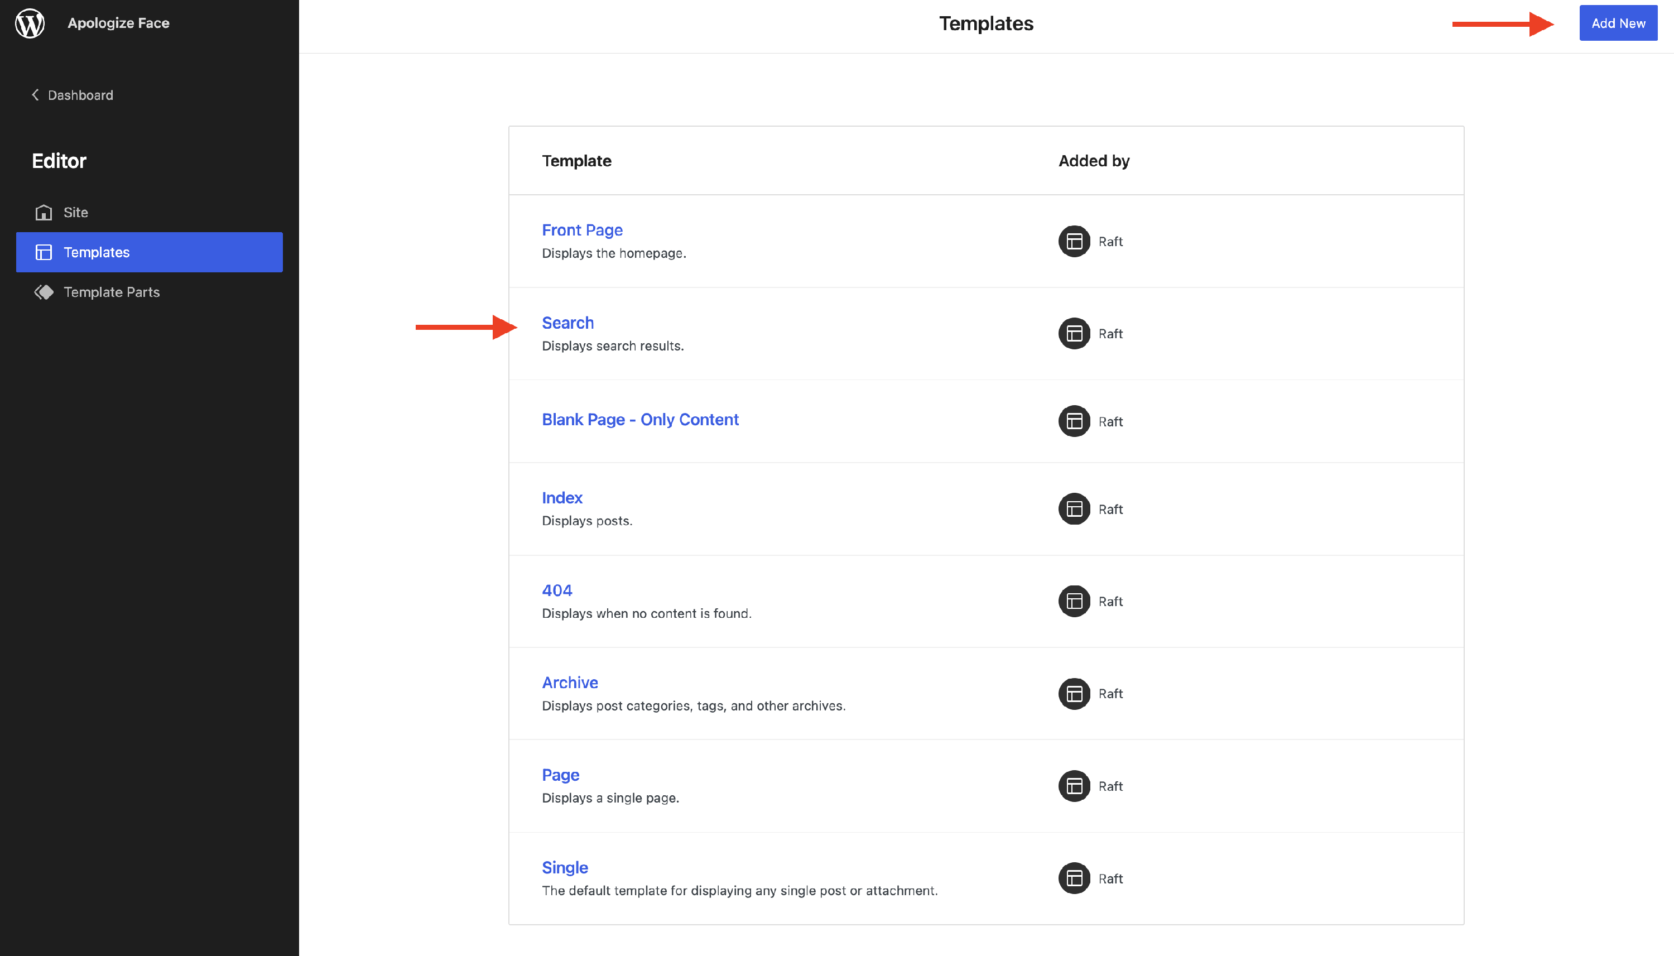Click the Raft icon in Blank Page row
Viewport: 1674px width, 956px height.
pos(1074,421)
